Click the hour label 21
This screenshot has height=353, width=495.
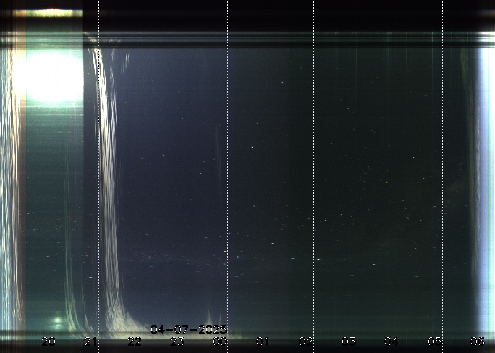coord(91,341)
